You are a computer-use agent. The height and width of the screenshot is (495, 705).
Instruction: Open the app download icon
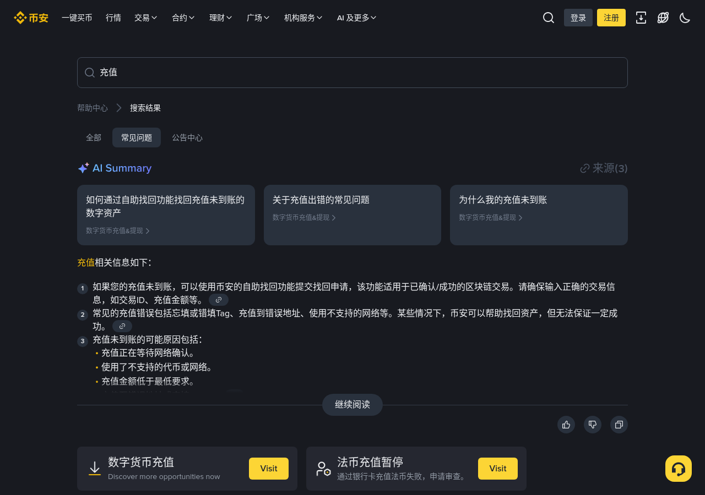pos(641,18)
